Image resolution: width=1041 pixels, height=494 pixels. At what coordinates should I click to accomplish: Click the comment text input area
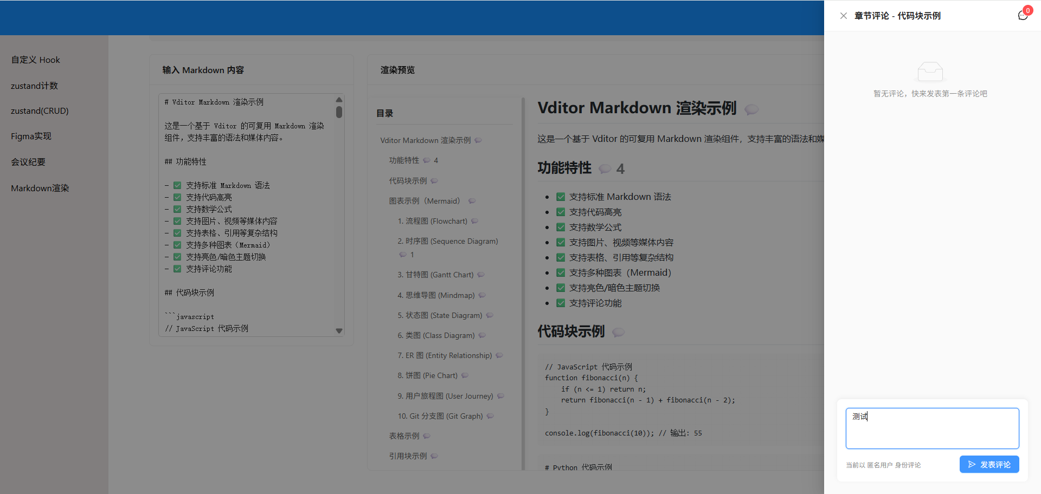[x=932, y=428]
